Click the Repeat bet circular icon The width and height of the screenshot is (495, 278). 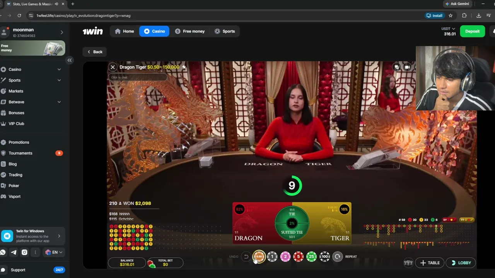338,257
